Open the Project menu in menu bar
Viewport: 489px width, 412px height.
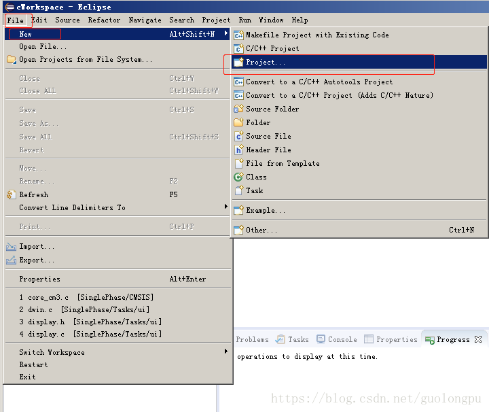[x=216, y=20]
